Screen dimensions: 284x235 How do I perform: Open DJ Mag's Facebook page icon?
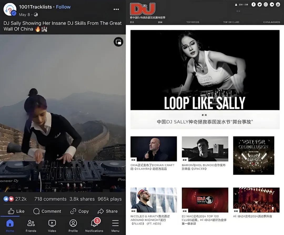pos(253,4)
